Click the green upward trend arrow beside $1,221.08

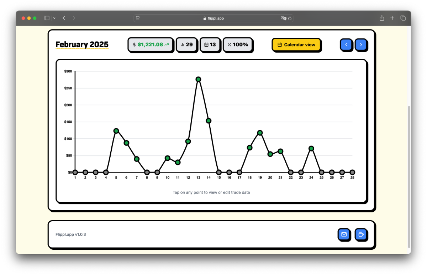tap(167, 44)
